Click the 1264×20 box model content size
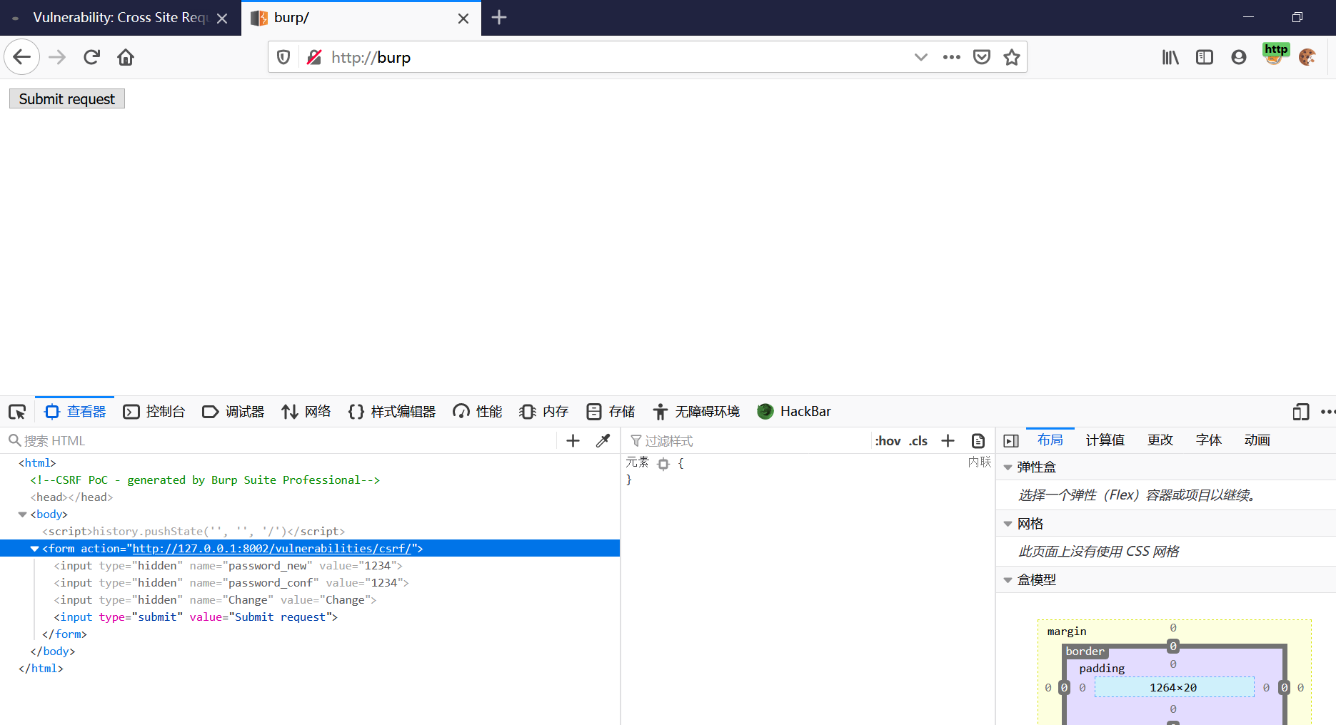Viewport: 1336px width, 725px height. (x=1173, y=687)
